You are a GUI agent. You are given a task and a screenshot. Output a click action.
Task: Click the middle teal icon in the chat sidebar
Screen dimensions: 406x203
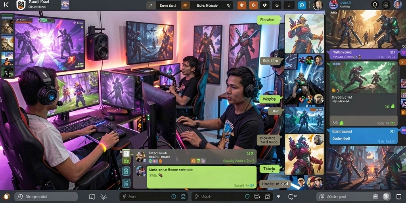point(126,171)
